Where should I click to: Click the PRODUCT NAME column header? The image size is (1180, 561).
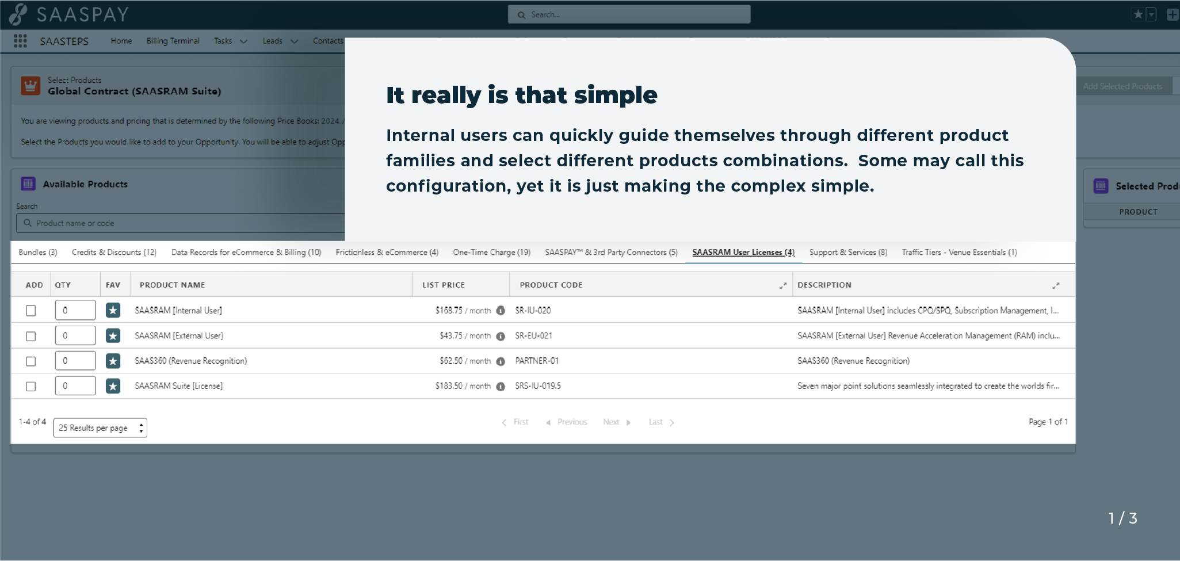tap(172, 285)
